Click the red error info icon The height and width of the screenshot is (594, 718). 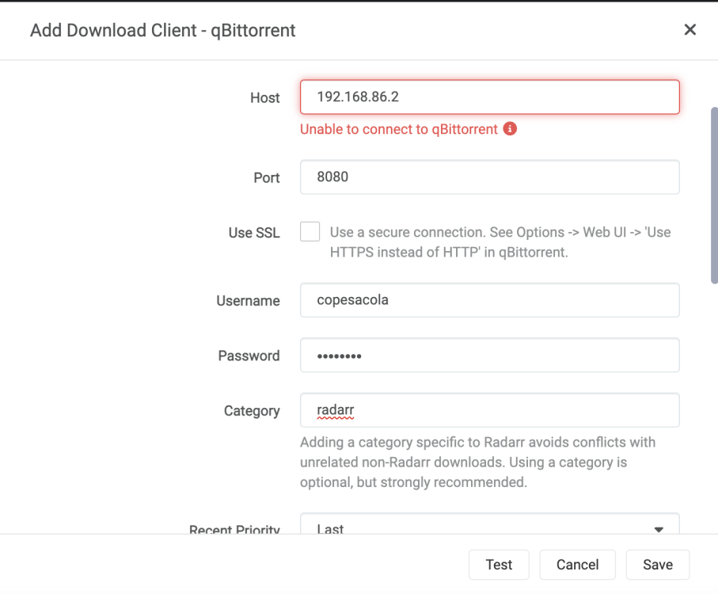click(510, 128)
